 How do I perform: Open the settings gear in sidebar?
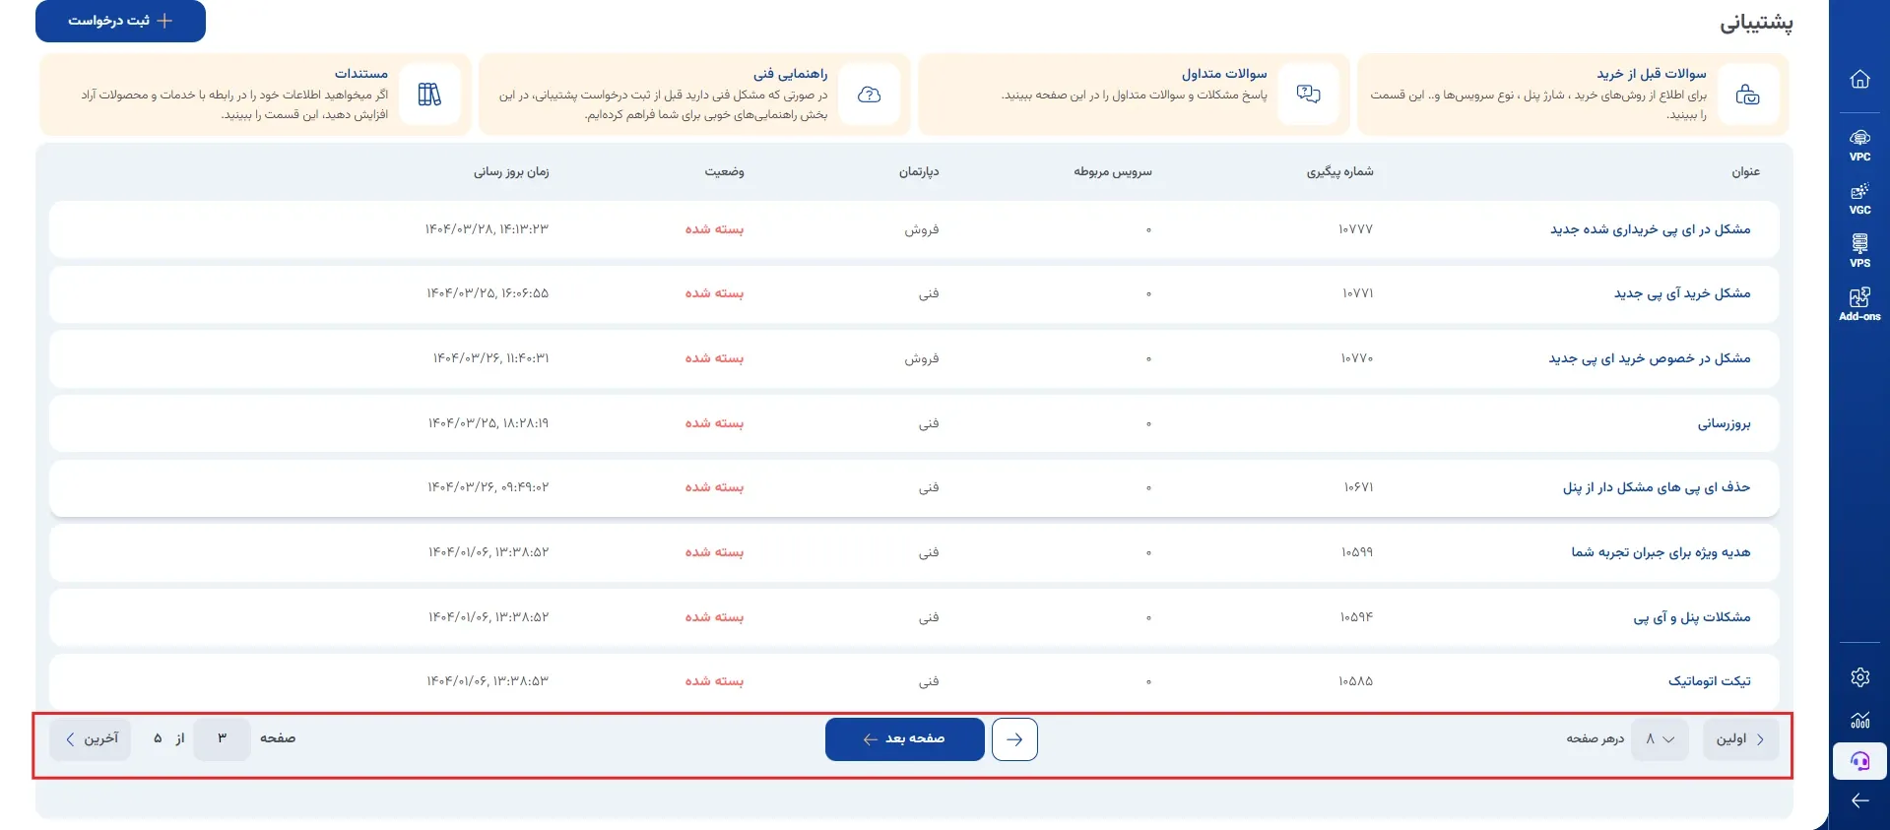1859,677
